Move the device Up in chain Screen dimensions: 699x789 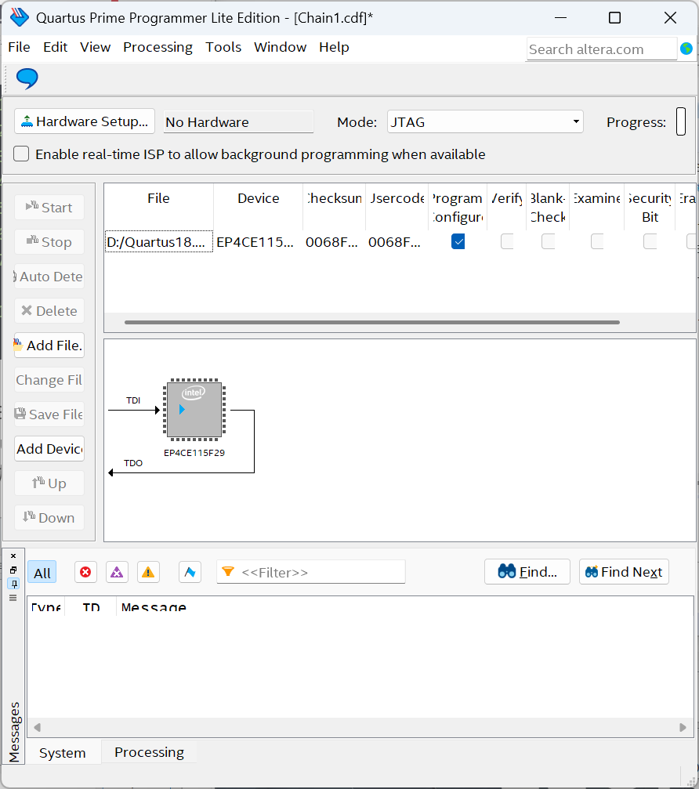(49, 483)
